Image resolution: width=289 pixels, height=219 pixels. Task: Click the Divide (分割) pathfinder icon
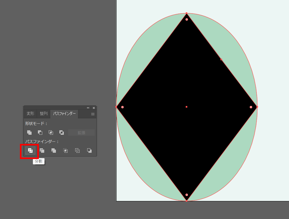click(x=30, y=151)
